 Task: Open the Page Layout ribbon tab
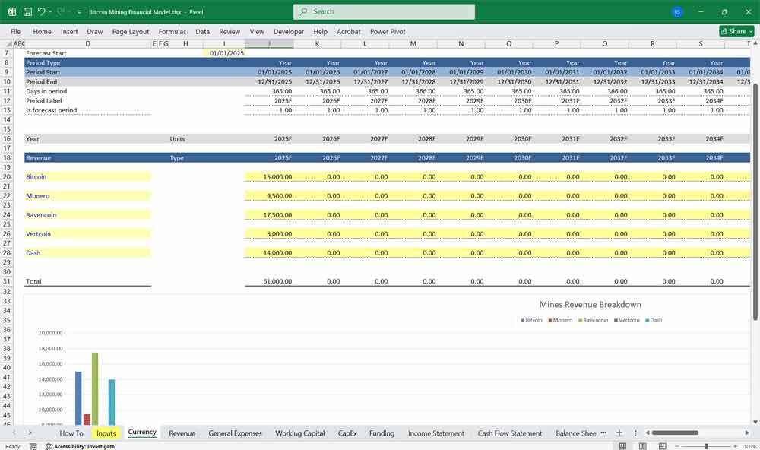click(x=131, y=31)
